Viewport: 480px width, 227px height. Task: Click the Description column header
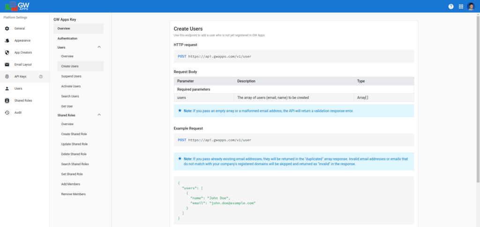pos(294,81)
